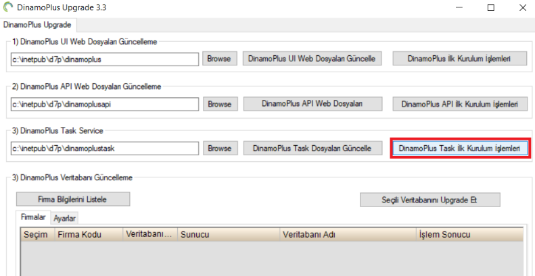
Task: Sort by Veritabanı Adı column header
Action: [x=348, y=234]
